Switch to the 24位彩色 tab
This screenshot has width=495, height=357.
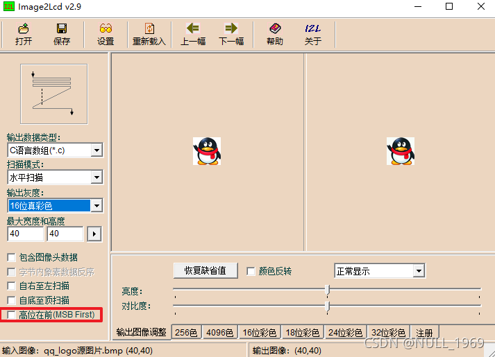(345, 333)
